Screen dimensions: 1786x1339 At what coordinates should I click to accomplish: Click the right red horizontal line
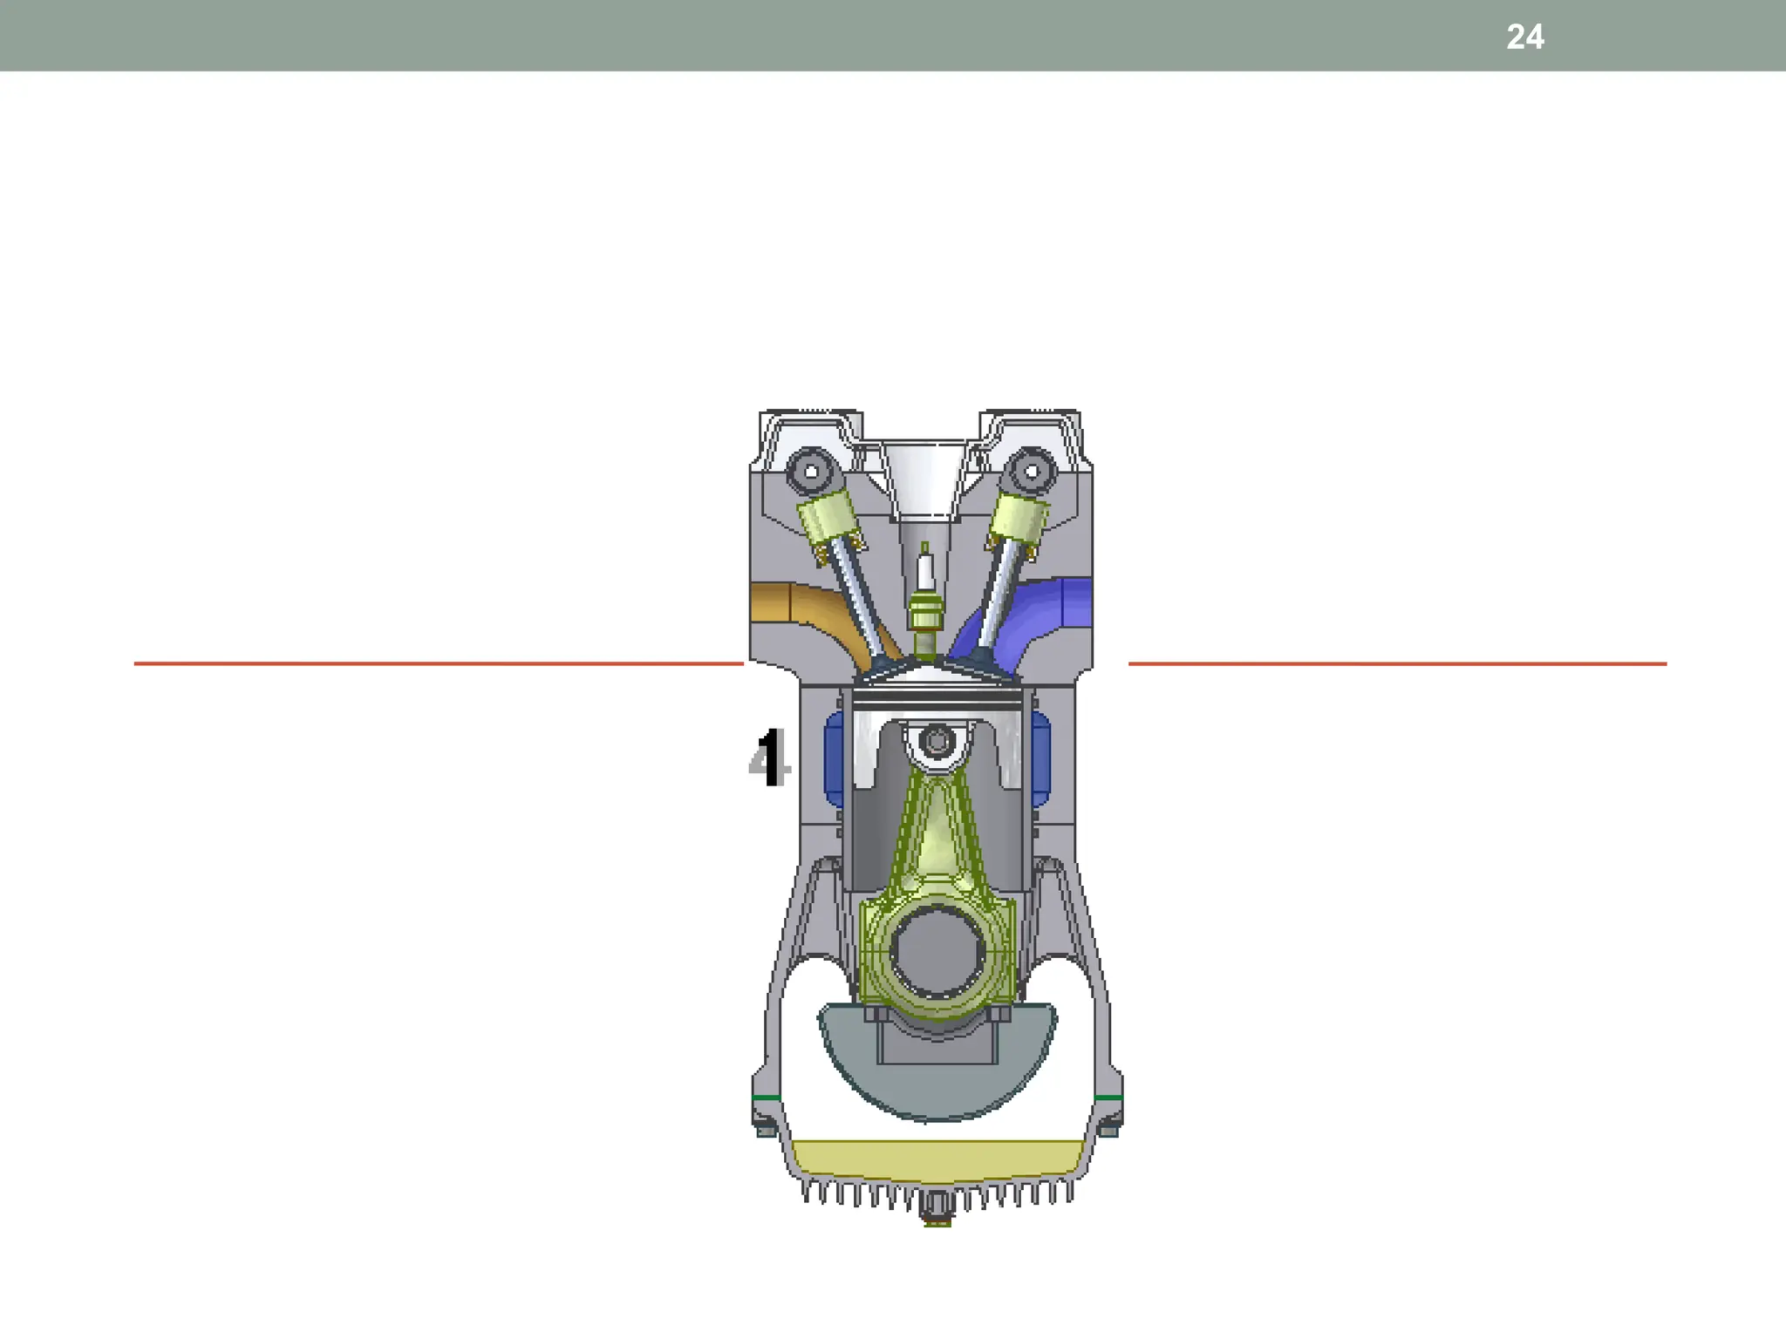pyautogui.click(x=1395, y=663)
